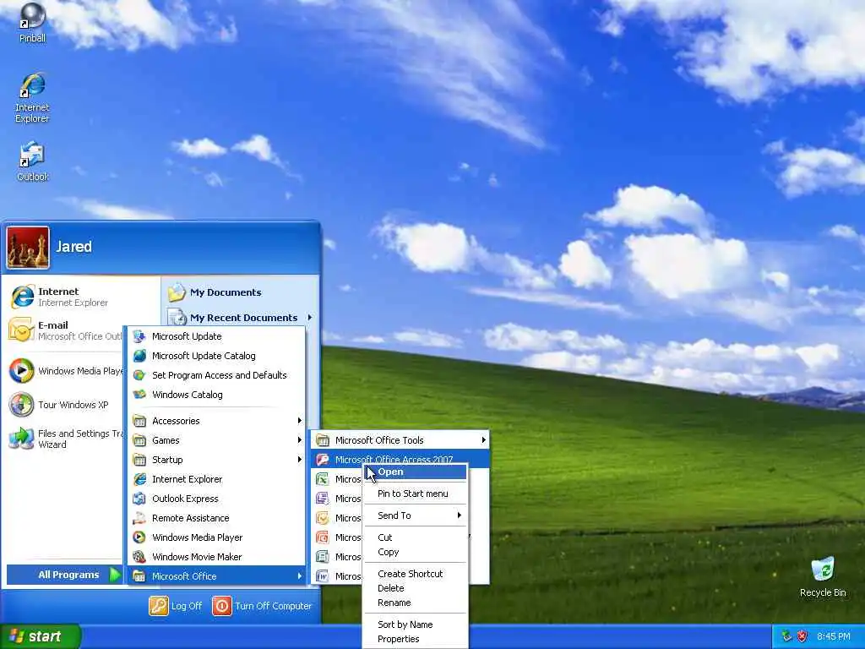This screenshot has height=649, width=865.
Task: Expand the Microsoft Office folder
Action: coord(216,576)
